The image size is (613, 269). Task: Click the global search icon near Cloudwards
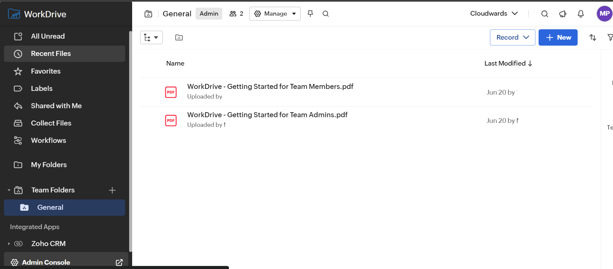[545, 14]
